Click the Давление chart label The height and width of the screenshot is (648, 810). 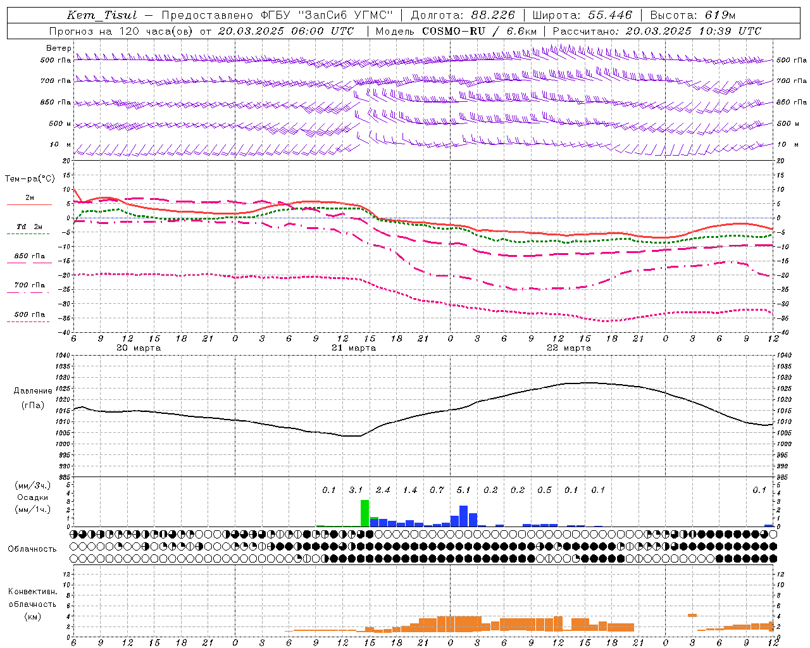point(33,391)
